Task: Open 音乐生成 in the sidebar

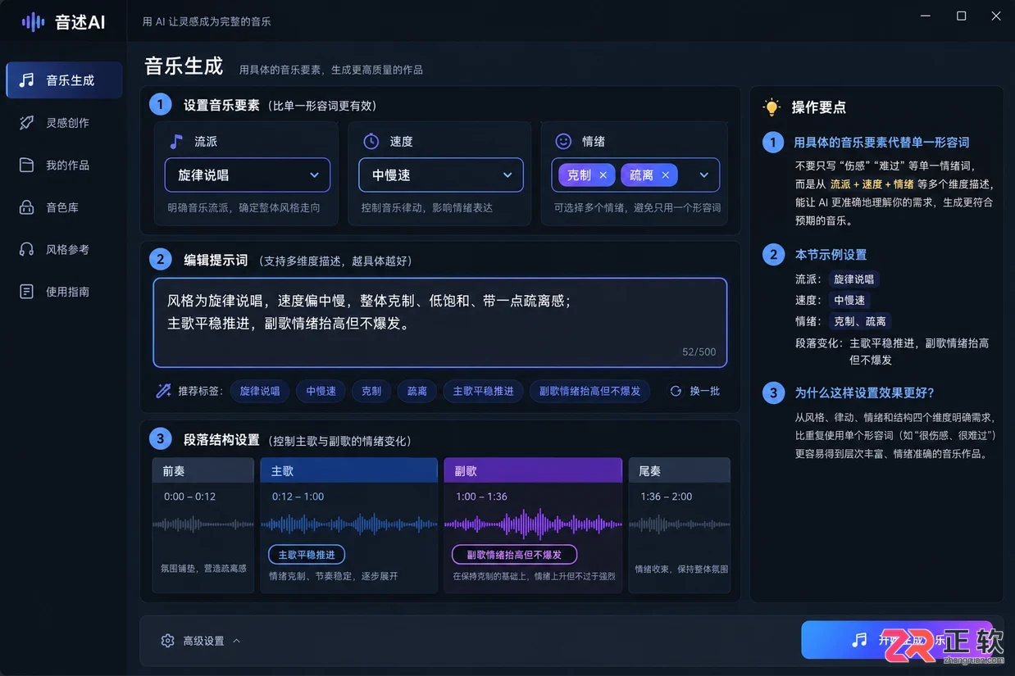Action: pyautogui.click(x=64, y=80)
